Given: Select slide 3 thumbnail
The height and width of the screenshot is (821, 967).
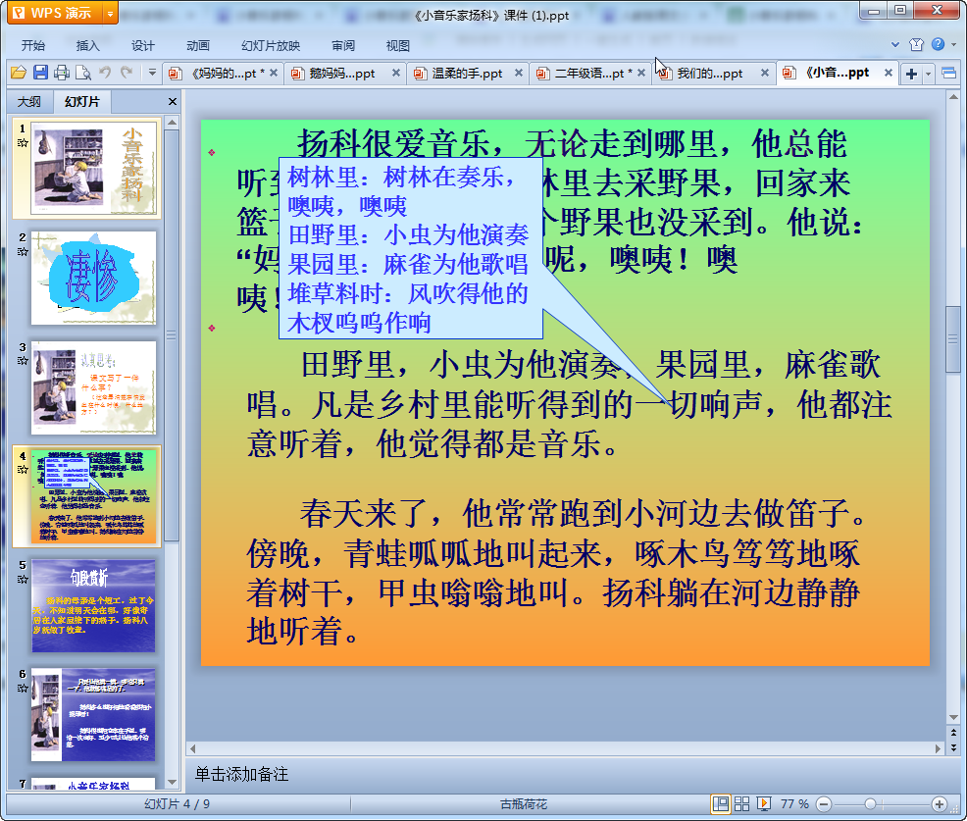Looking at the screenshot, I should pyautogui.click(x=94, y=387).
